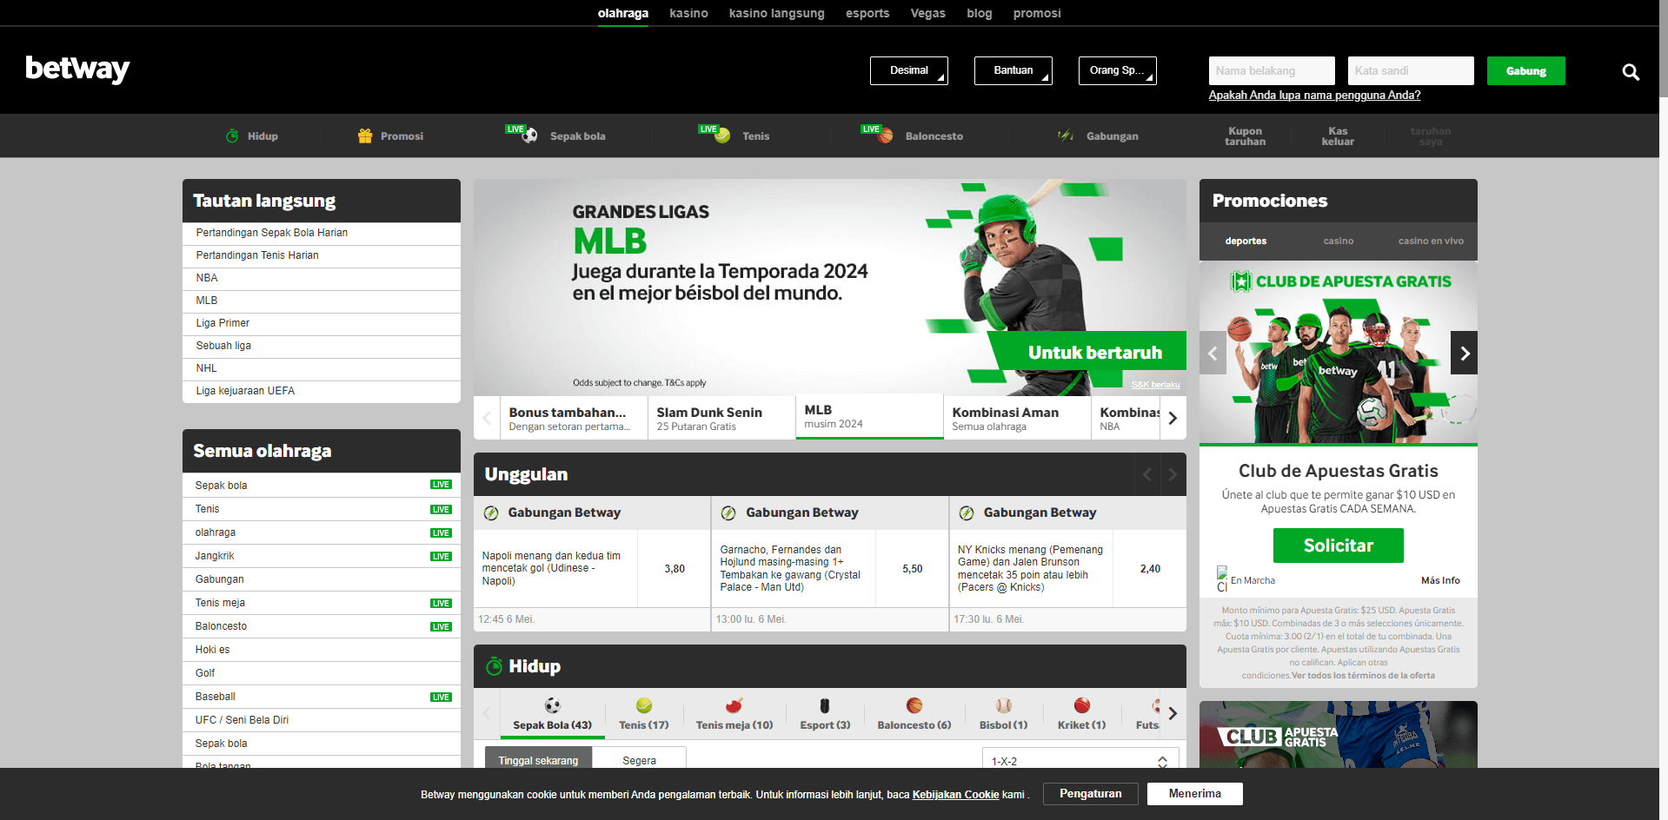Screen dimensions: 1668x820
Task: Click the live Sepak bola ball icon
Action: point(529,136)
